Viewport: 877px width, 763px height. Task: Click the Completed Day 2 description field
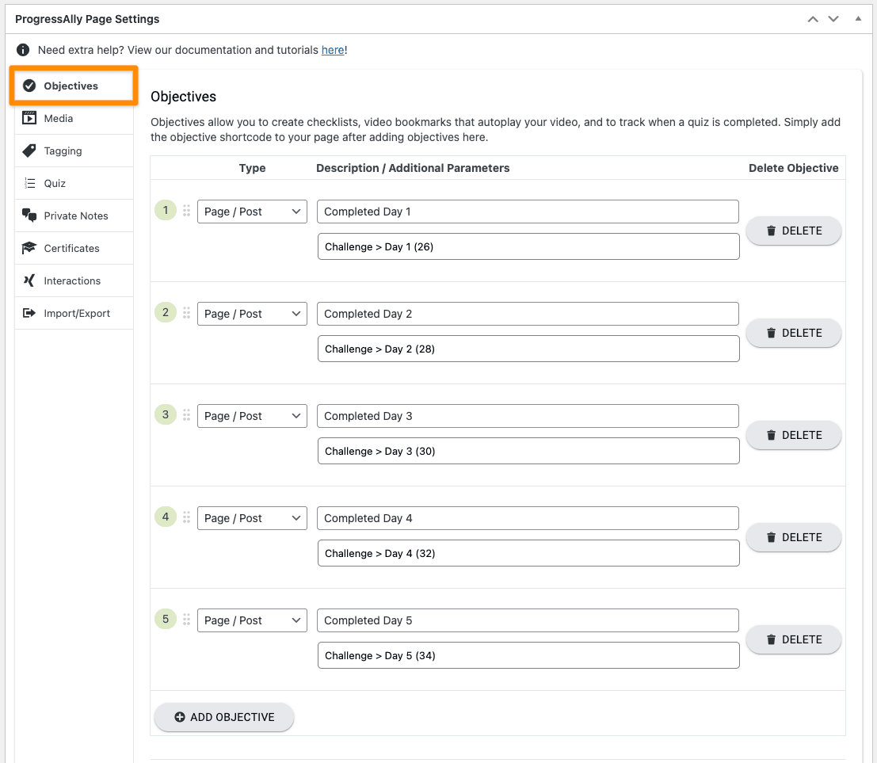tap(528, 314)
